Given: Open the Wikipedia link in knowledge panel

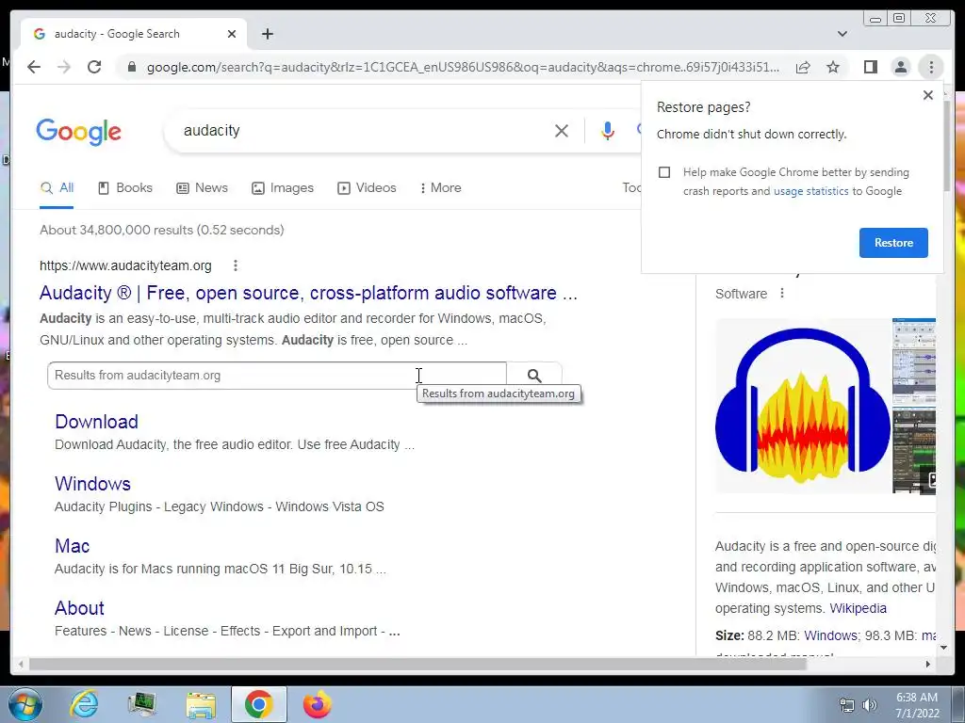Looking at the screenshot, I should [858, 609].
